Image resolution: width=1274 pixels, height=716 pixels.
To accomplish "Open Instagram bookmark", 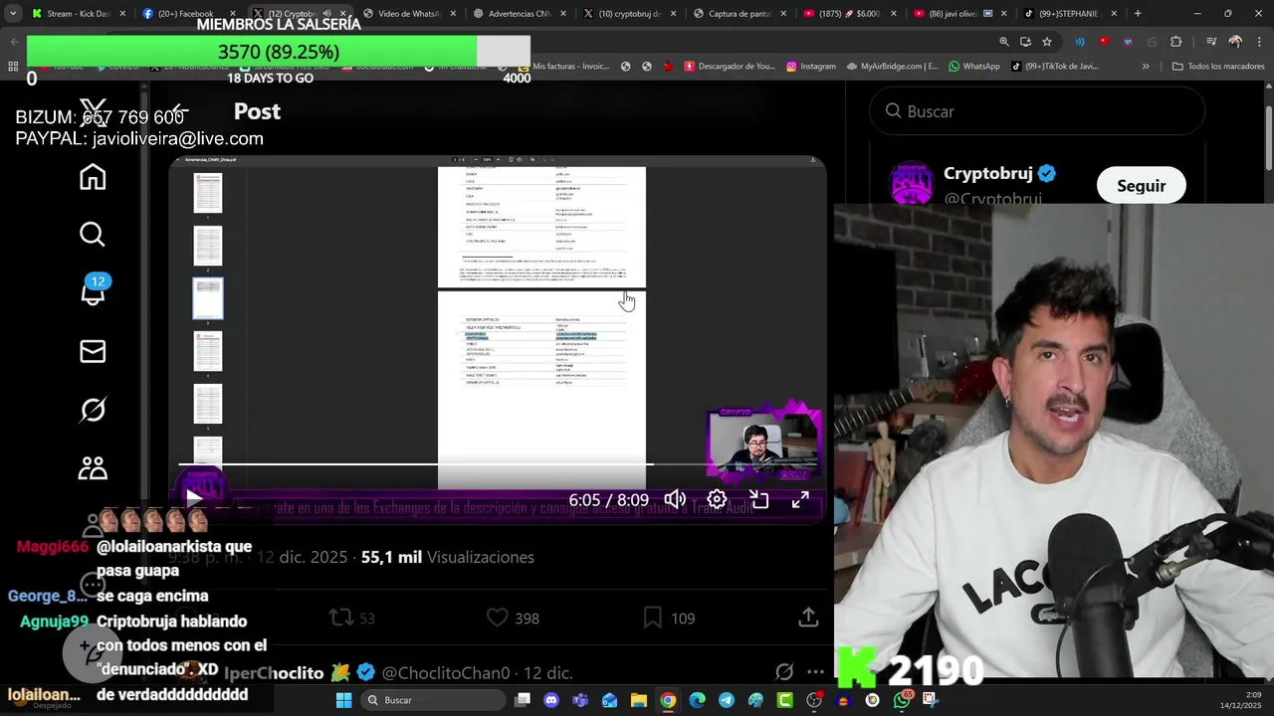I will 811,67.
